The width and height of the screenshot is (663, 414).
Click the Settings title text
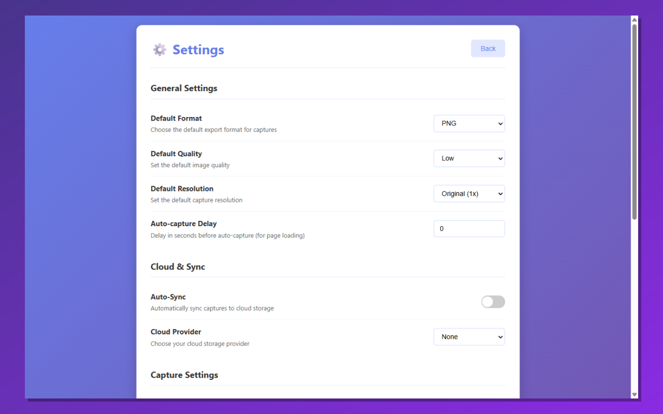[x=198, y=49]
